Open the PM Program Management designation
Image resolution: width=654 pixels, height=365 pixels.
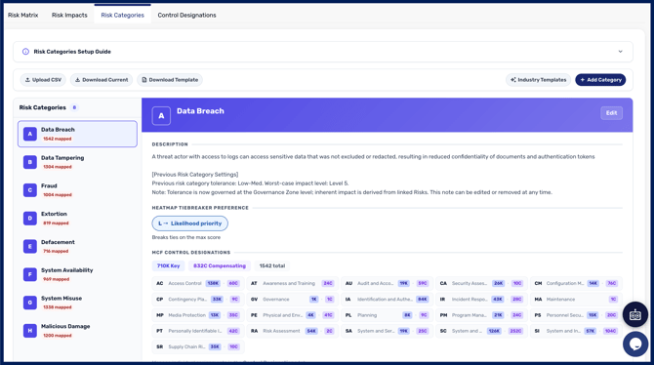[x=482, y=315]
